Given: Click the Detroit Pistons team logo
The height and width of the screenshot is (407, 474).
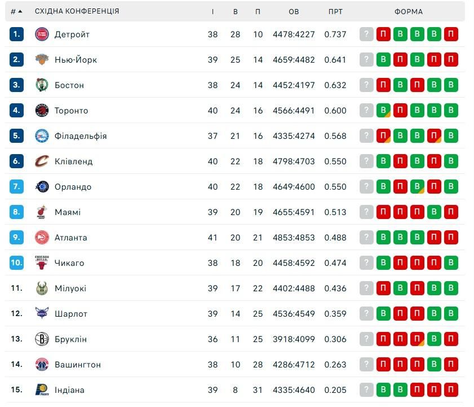Looking at the screenshot, I should coord(42,34).
